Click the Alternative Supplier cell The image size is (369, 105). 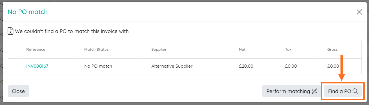172,66
